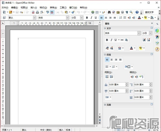Open the sidebar Properties deck icon
The width and height of the screenshot is (161, 132).
coord(157,31)
